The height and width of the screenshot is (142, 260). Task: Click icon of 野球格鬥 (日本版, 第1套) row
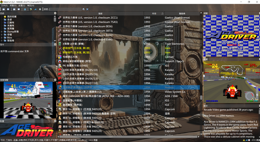[60, 48]
